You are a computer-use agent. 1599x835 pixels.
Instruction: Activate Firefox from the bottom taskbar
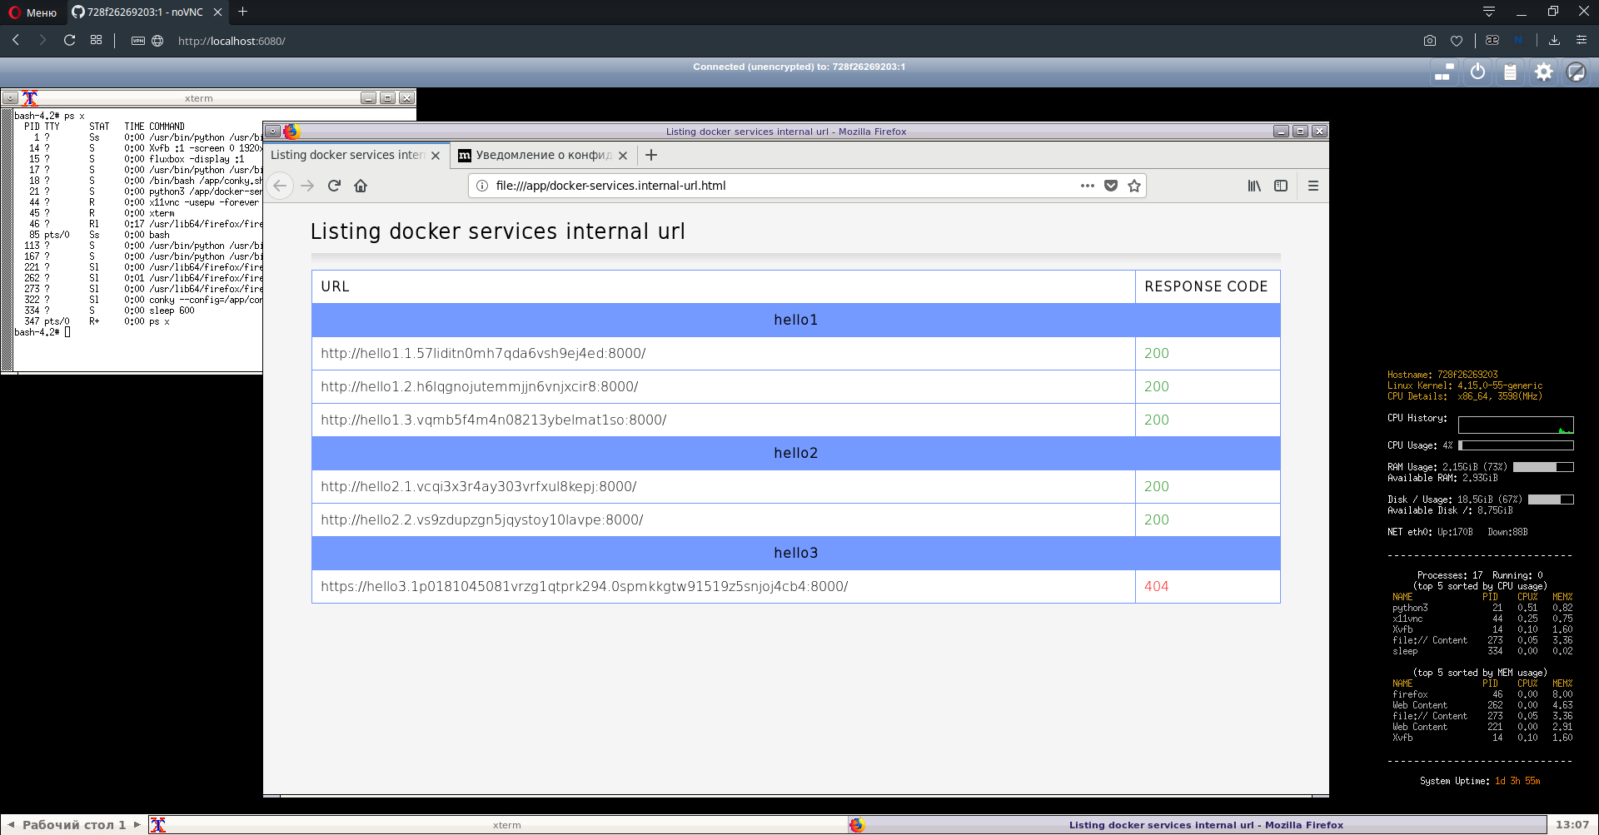click(x=1198, y=825)
